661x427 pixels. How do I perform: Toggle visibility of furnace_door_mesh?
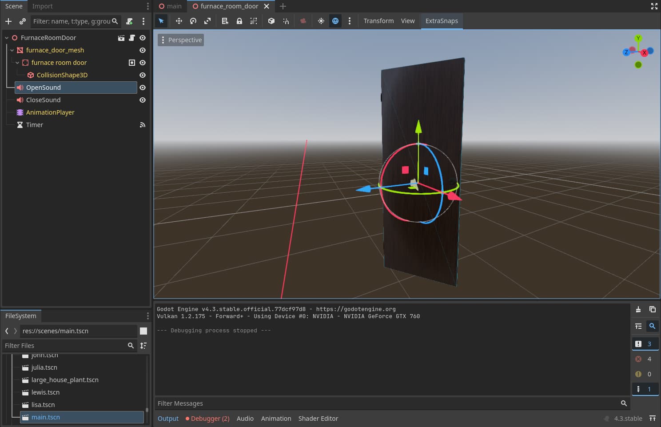point(143,50)
